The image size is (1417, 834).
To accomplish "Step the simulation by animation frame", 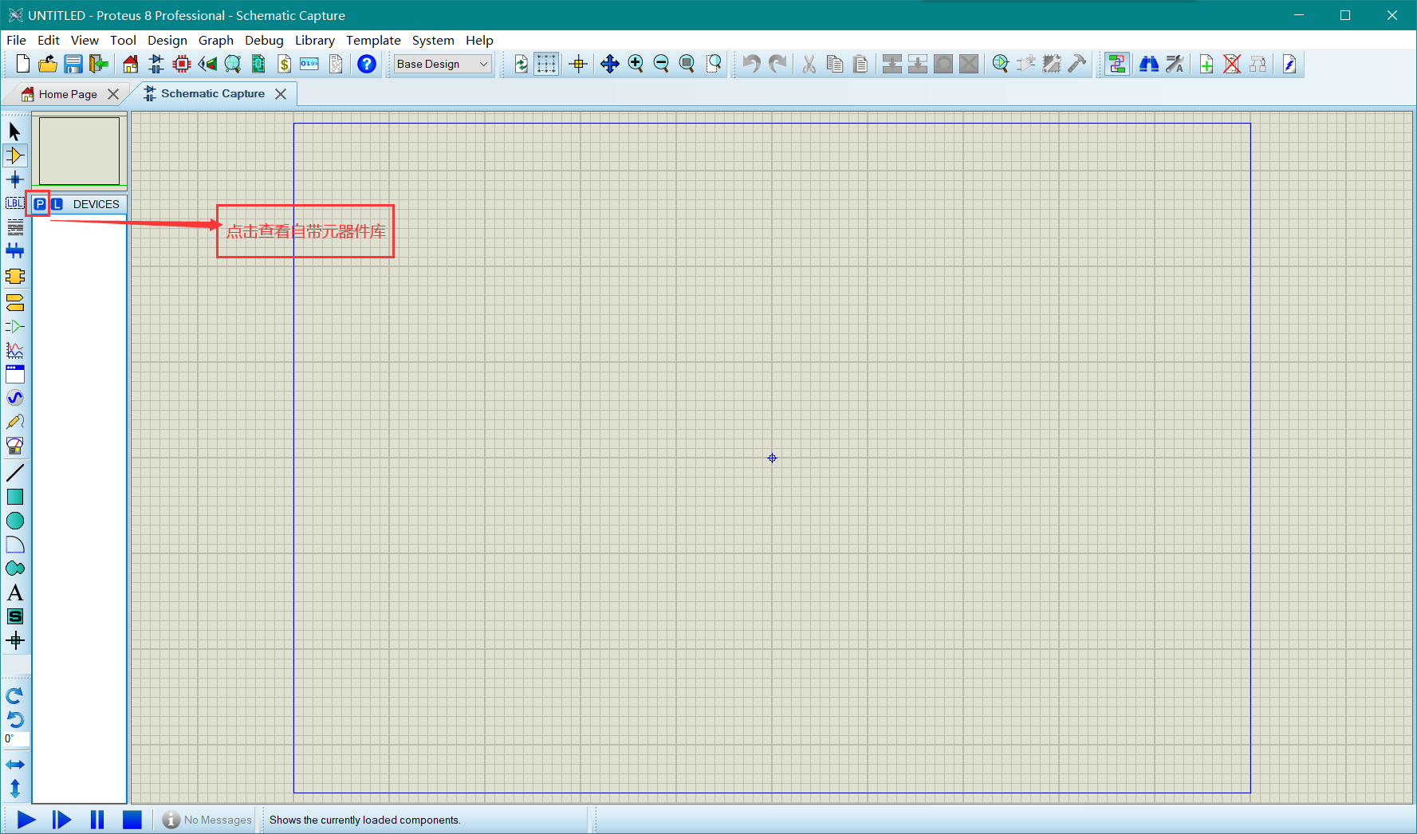I will (x=61, y=820).
